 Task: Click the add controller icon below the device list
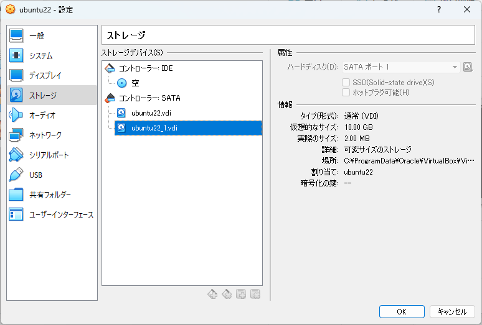212,294
